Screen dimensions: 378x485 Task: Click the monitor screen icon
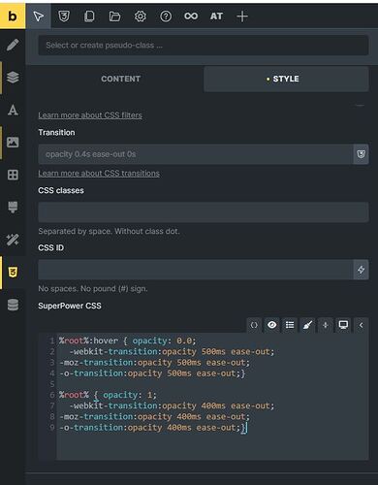[343, 325]
